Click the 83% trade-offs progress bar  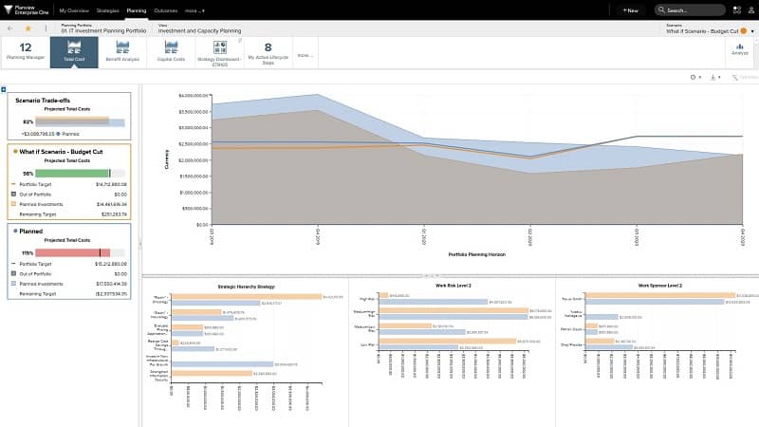tap(80, 121)
